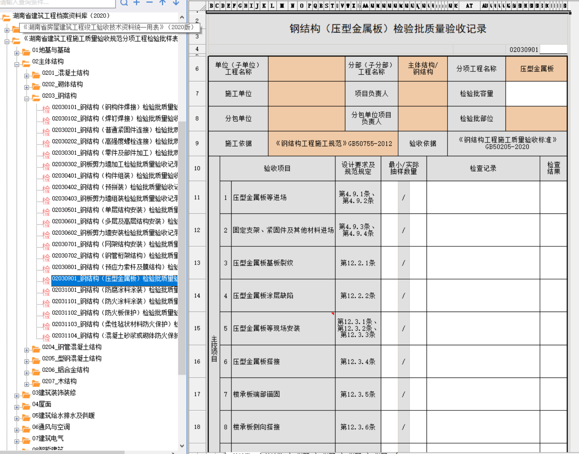Click the 02主体结构 folder icon
The width and height of the screenshot is (579, 454).
point(26,63)
